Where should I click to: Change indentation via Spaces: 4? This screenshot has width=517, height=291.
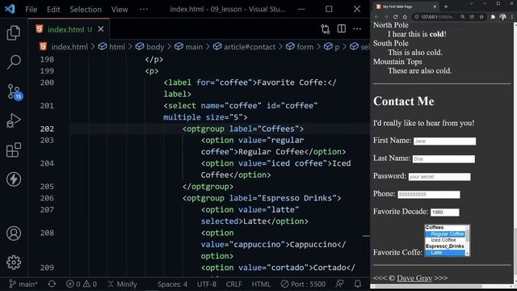pos(172,284)
